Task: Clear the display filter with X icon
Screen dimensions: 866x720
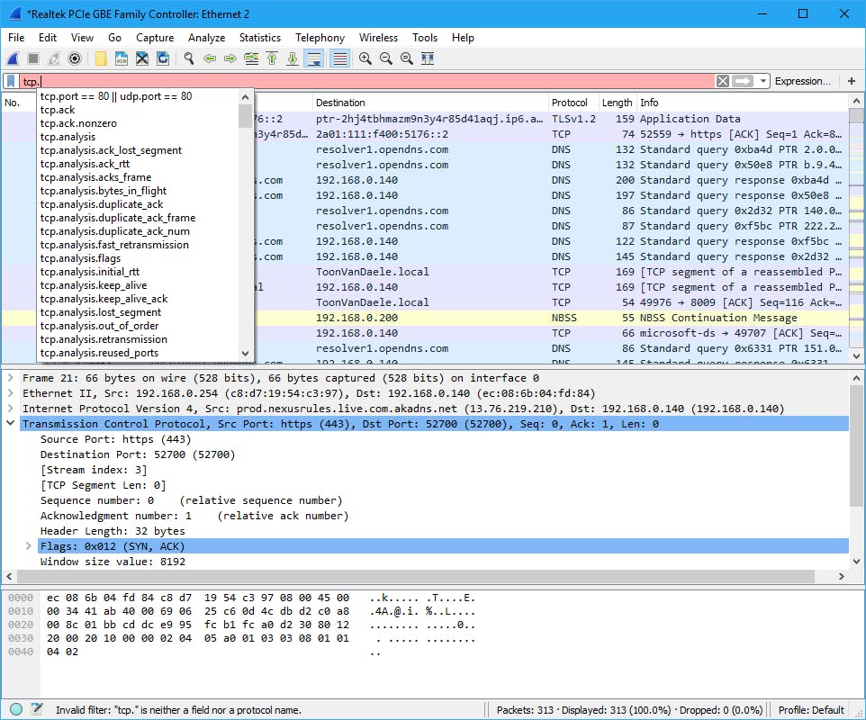Action: click(x=722, y=81)
